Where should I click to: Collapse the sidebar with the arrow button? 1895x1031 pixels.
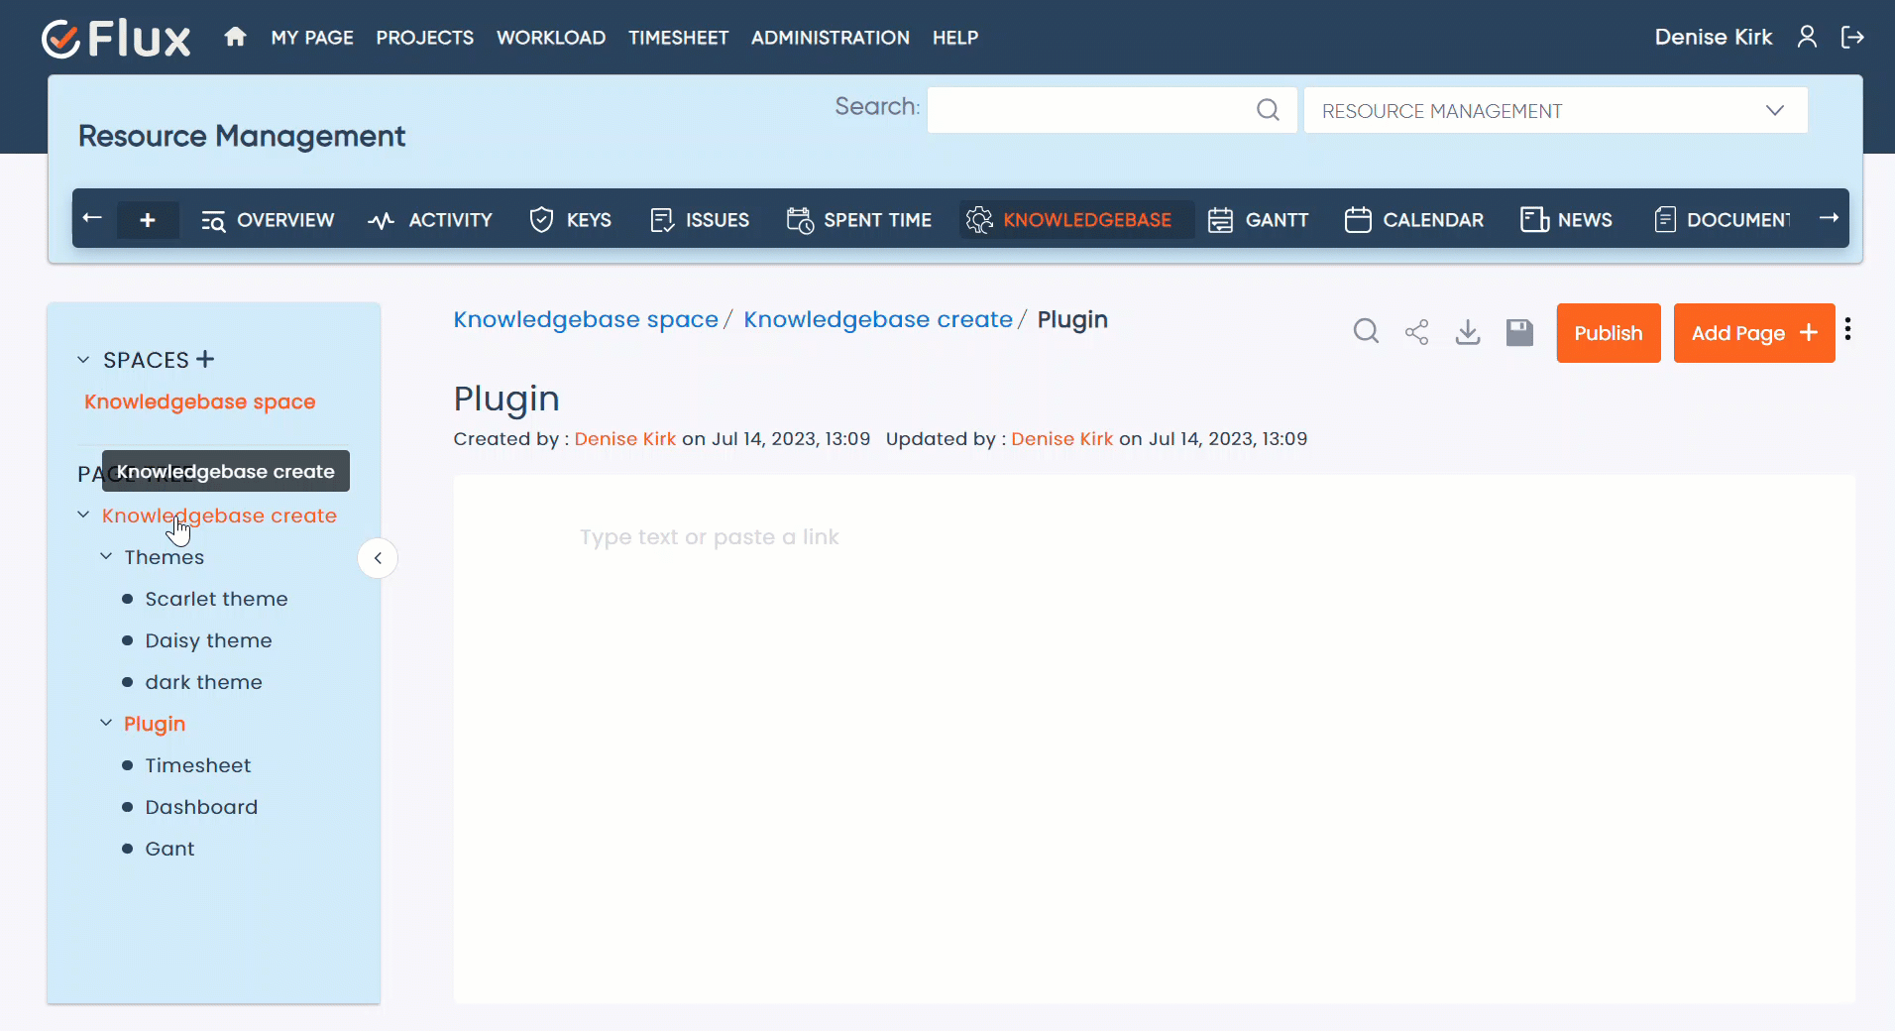click(378, 558)
